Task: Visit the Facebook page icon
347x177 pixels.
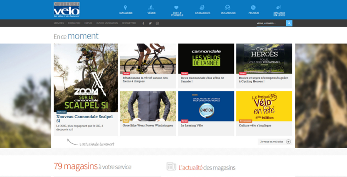Action: click(x=143, y=23)
